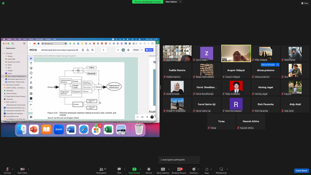Open more options next to Ask to Unmute

click(277, 65)
